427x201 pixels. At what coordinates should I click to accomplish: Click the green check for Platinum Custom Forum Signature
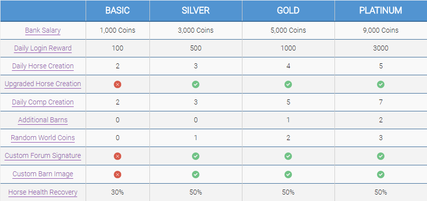tap(380, 156)
